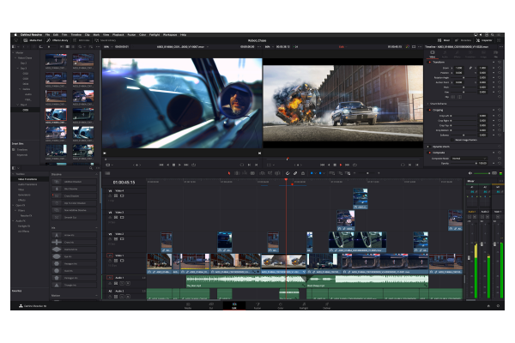This screenshot has height=343, width=515.
Task: Open project settings gear icon
Action: coord(498,306)
